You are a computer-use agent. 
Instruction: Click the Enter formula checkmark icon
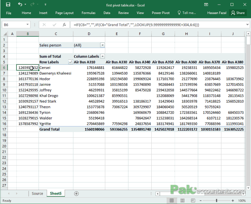point(54,25)
